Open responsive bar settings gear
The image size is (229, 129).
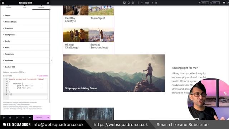point(224,3)
